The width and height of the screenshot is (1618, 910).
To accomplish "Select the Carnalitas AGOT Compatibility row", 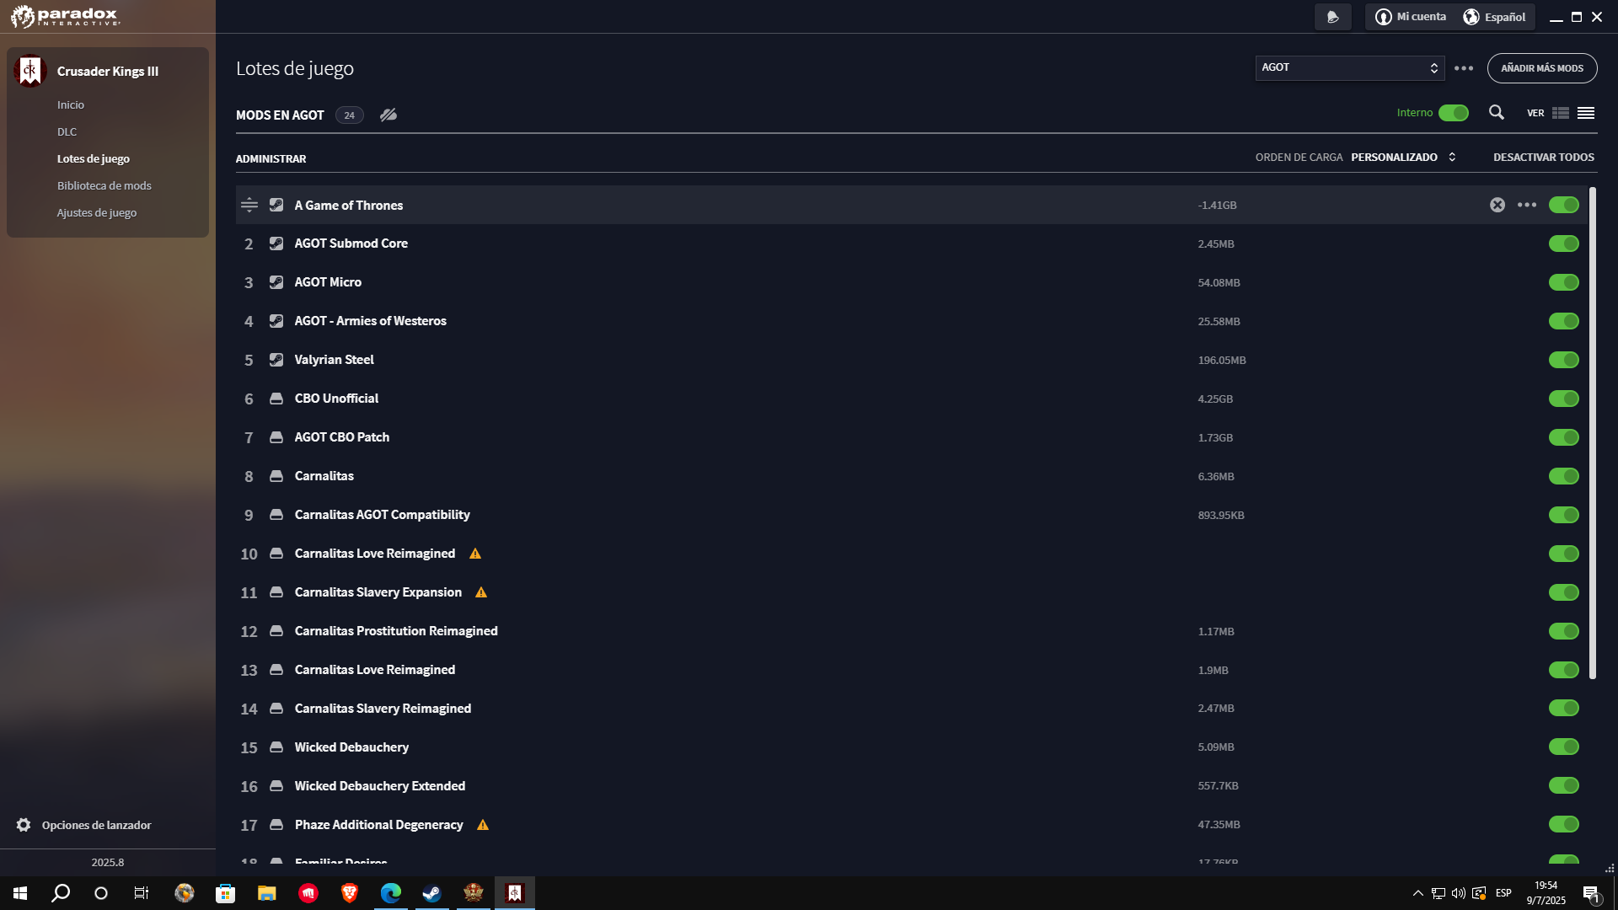I will [911, 515].
